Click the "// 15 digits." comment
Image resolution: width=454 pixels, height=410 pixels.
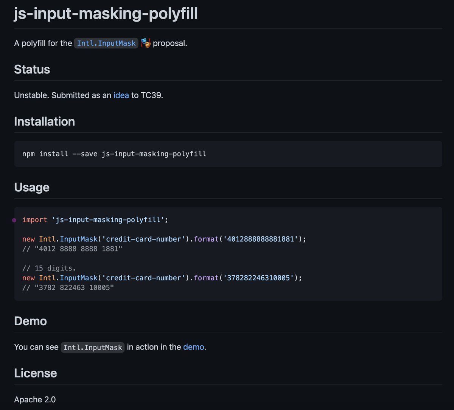point(49,268)
